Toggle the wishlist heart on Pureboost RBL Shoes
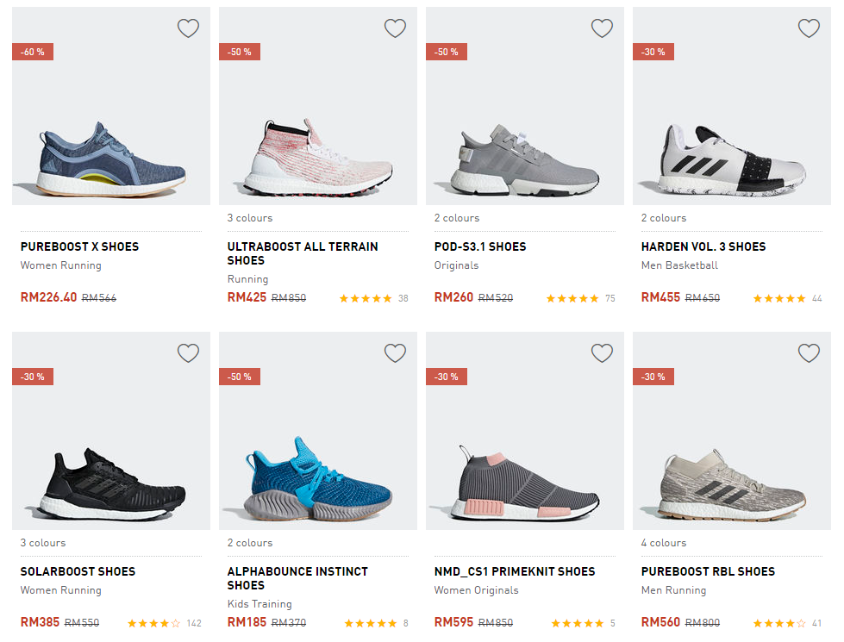The width and height of the screenshot is (844, 642). coord(809,353)
